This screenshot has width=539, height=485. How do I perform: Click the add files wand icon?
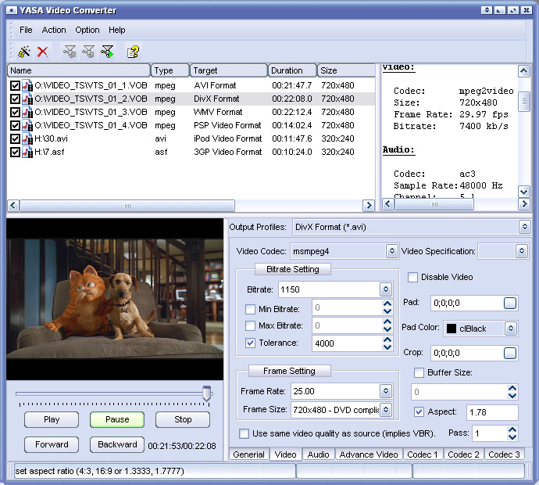(x=24, y=52)
